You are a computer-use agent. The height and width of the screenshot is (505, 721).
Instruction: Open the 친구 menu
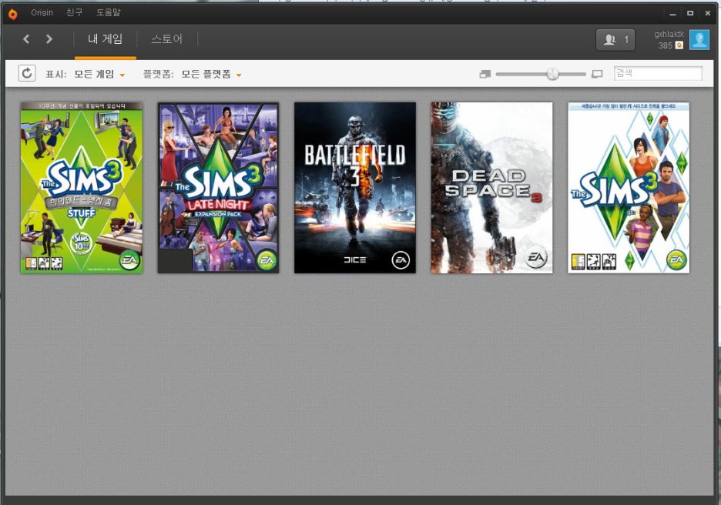coord(75,12)
